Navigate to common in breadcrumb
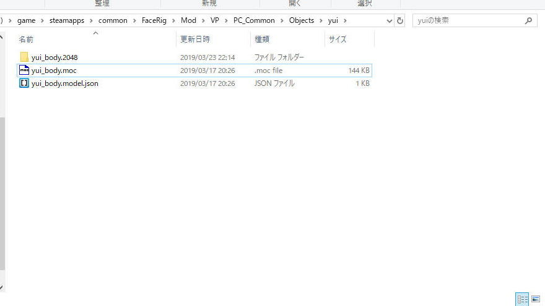 [113, 20]
